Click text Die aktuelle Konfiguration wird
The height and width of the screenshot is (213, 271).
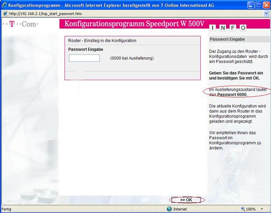click(x=237, y=106)
